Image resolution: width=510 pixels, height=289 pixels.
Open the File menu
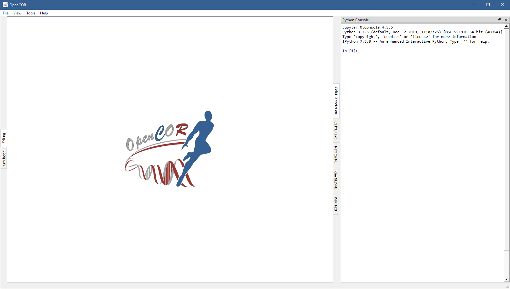pos(6,13)
